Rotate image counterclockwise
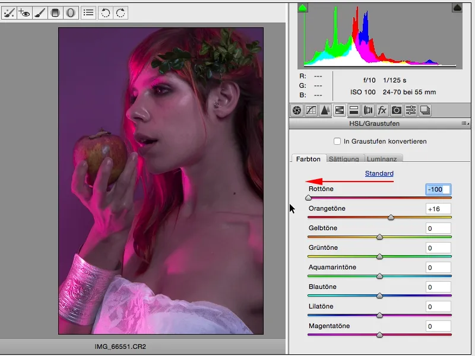The width and height of the screenshot is (475, 356). tap(106, 12)
